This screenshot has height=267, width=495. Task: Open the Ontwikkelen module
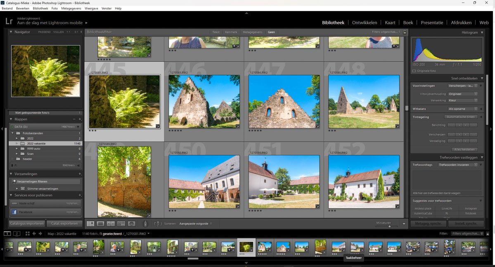click(364, 23)
